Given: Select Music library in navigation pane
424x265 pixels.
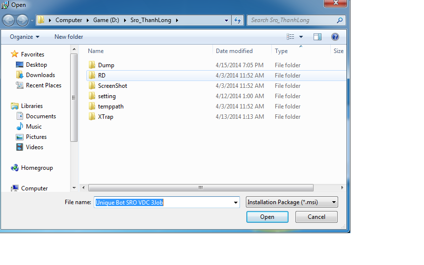Looking at the screenshot, I should coord(33,126).
